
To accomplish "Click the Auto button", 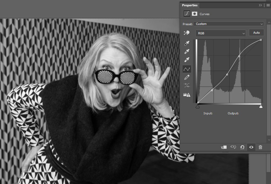I will [256, 32].
